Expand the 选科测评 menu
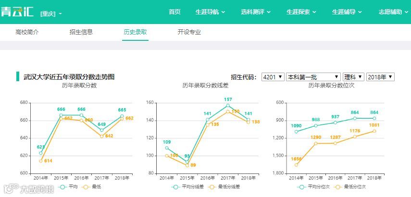 coord(256,12)
